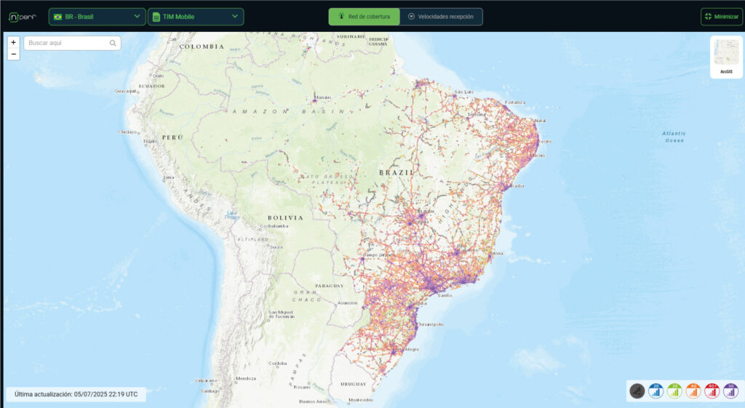Click the SURINAME label on map

click(351, 36)
